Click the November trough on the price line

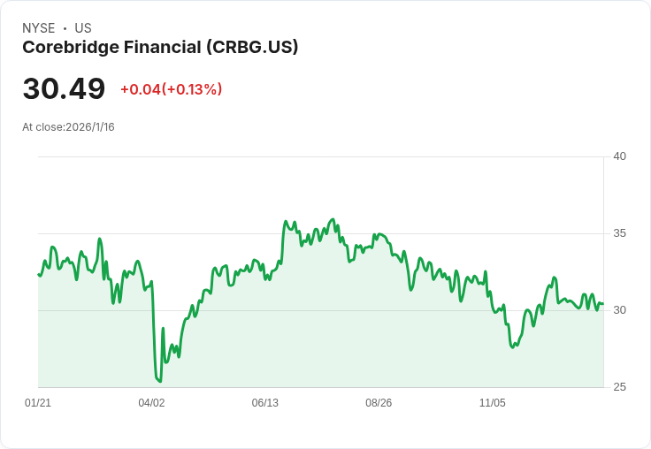(x=513, y=347)
